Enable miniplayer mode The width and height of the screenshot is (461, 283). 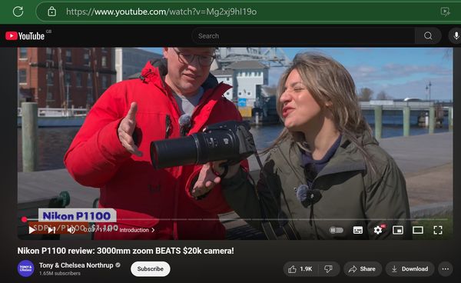[398, 230]
